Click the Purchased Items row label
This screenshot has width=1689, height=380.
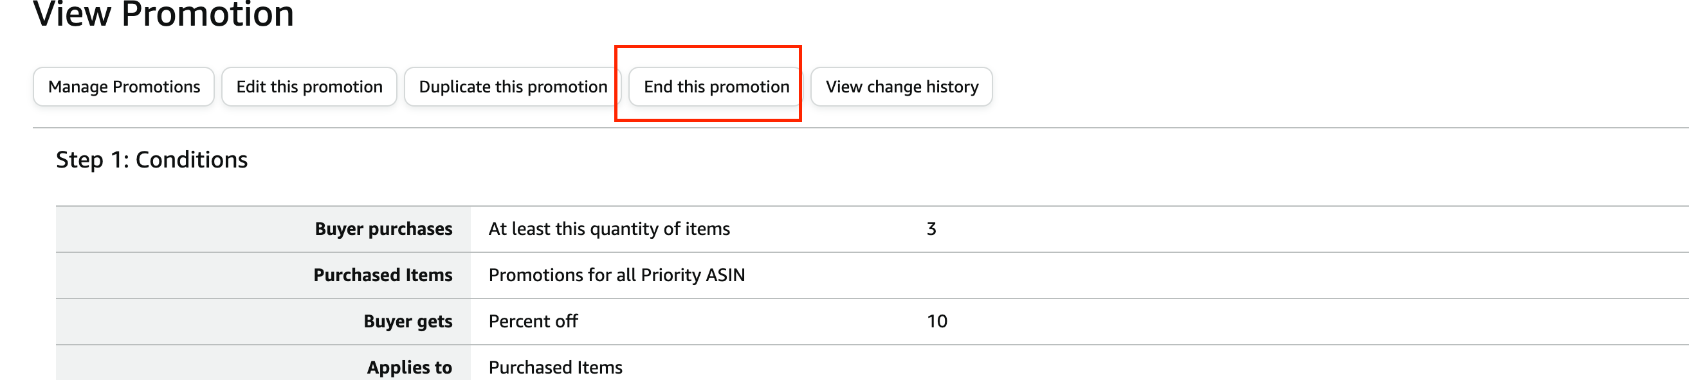(x=383, y=275)
